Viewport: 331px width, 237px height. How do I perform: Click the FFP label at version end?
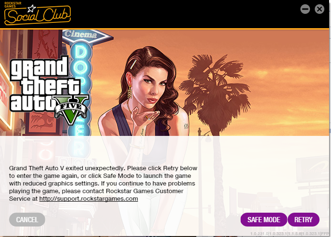325,234
